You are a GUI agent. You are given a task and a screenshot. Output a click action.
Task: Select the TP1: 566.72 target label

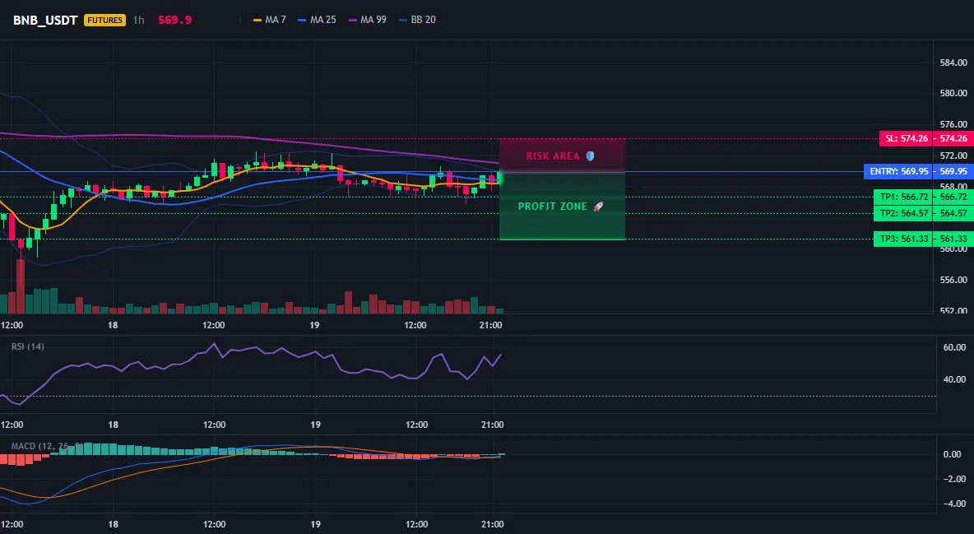pyautogui.click(x=902, y=197)
